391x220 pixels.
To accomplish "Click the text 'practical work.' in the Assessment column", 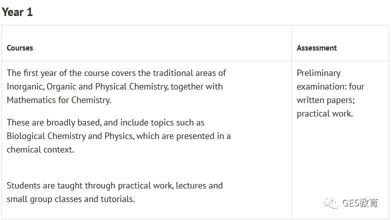I will tap(324, 113).
